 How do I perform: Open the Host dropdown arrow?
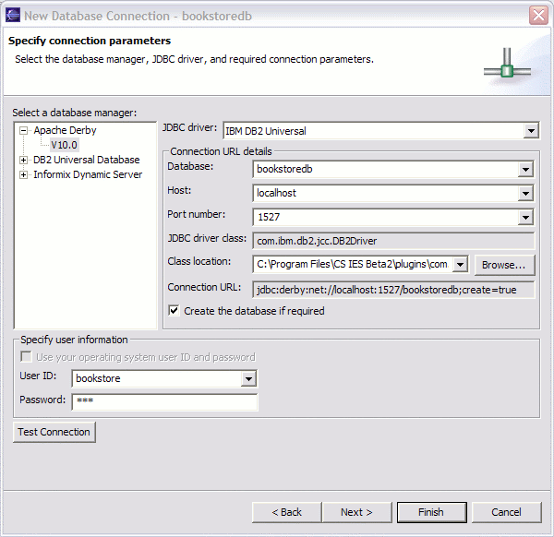[x=525, y=193]
